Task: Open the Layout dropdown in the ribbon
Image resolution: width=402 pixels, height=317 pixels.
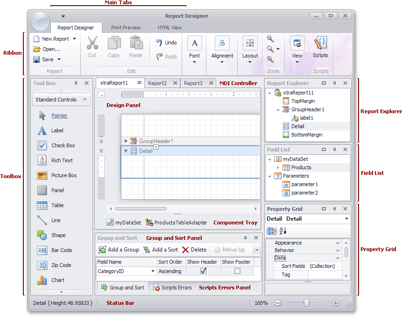Action: [250, 62]
